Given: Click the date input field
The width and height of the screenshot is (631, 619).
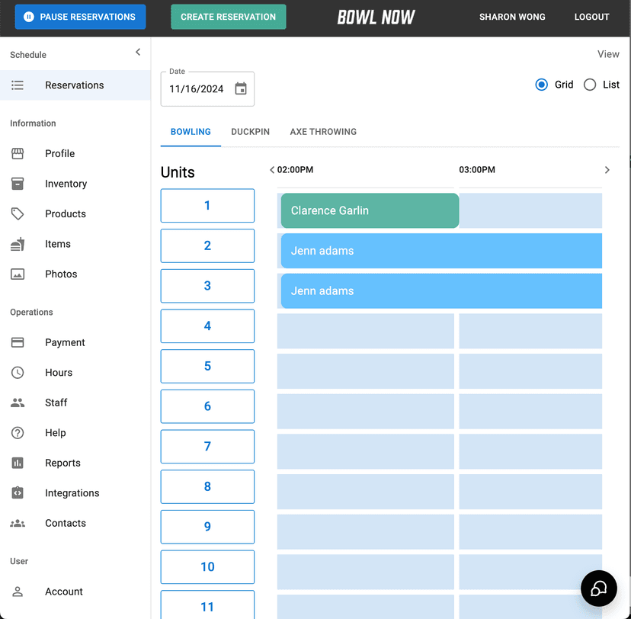Looking at the screenshot, I should pos(207,89).
